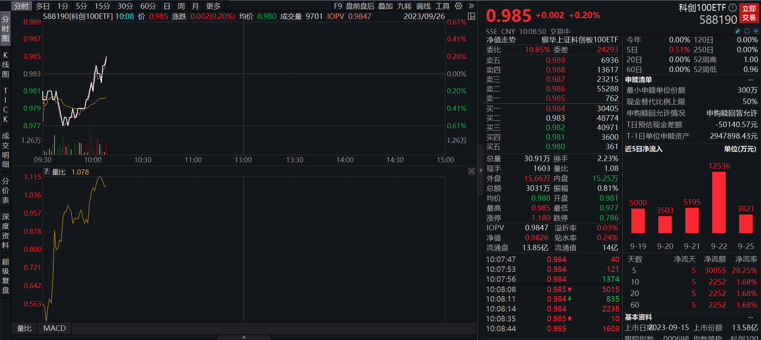Image resolution: width=761 pixels, height=340 pixels.
Task: Click the 申赎清单 section header
Action: [x=638, y=80]
